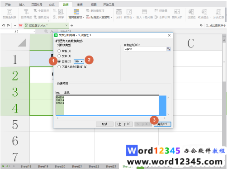Open the name box A2 dropdown arrow
227x169 pixels.
pos(34,32)
